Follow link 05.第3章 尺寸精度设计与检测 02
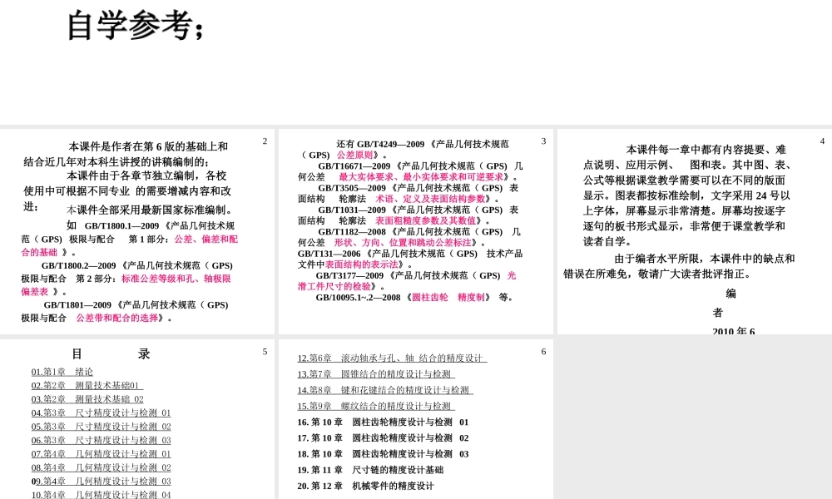Viewport: 832px width, 499px height. (101, 427)
